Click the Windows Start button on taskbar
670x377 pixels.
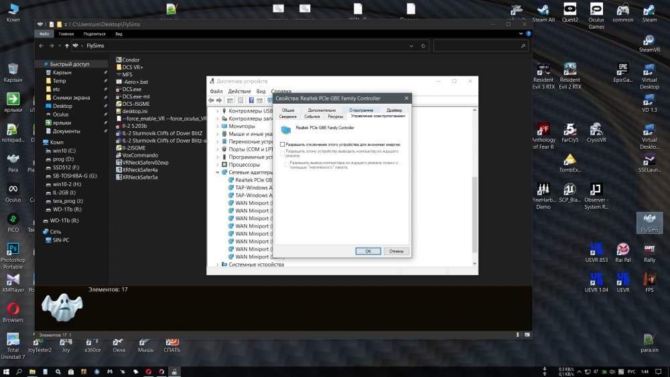(x=7, y=371)
